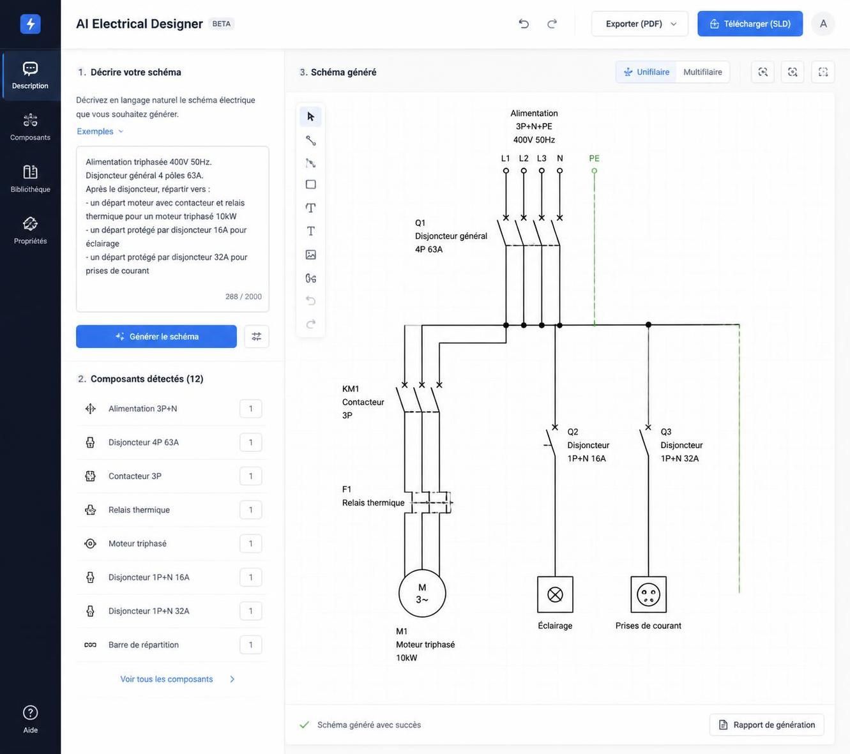The width and height of the screenshot is (850, 754).
Task: Undo using the top header arrow
Action: pos(524,24)
